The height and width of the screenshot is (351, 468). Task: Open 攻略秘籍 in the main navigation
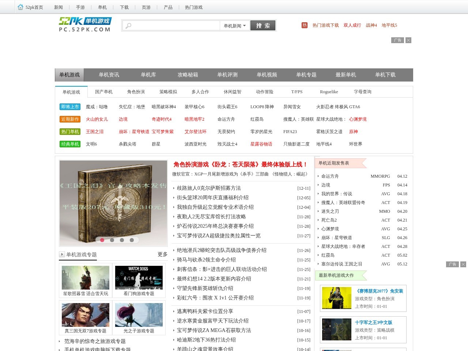point(188,75)
